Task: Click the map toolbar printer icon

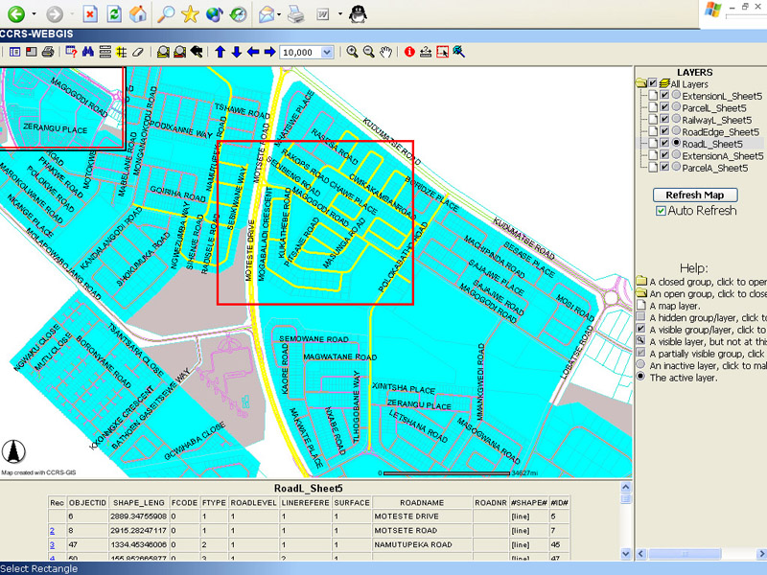Action: tap(47, 52)
